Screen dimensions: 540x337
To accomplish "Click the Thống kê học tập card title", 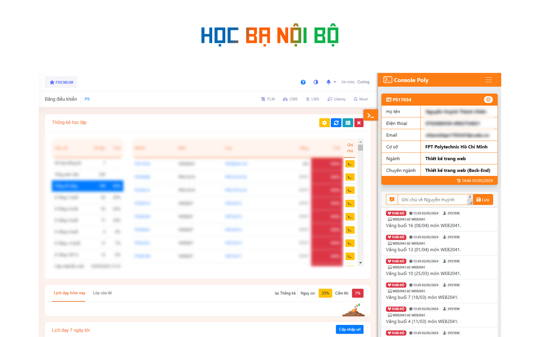I will pyautogui.click(x=69, y=123).
